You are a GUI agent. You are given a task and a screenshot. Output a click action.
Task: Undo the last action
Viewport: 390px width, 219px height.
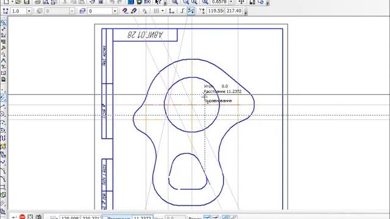coord(112,2)
